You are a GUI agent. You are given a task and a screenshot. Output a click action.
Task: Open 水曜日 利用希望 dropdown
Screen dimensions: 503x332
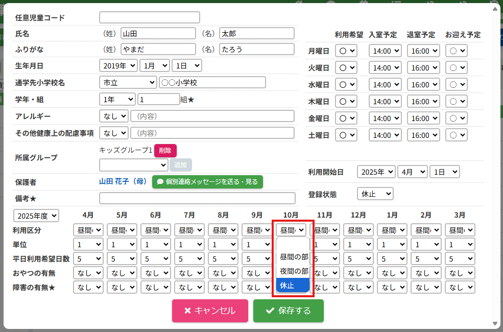point(346,85)
